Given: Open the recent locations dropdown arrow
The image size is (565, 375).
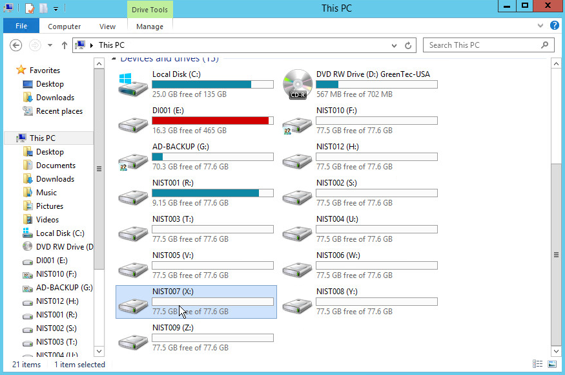Looking at the screenshot, I should pos(50,45).
